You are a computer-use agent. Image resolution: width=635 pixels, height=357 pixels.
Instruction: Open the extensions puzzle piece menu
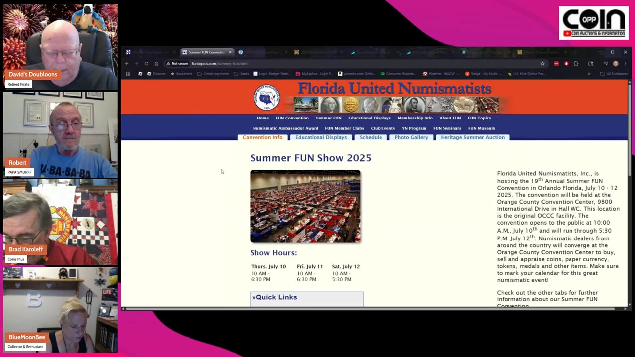coord(576,63)
